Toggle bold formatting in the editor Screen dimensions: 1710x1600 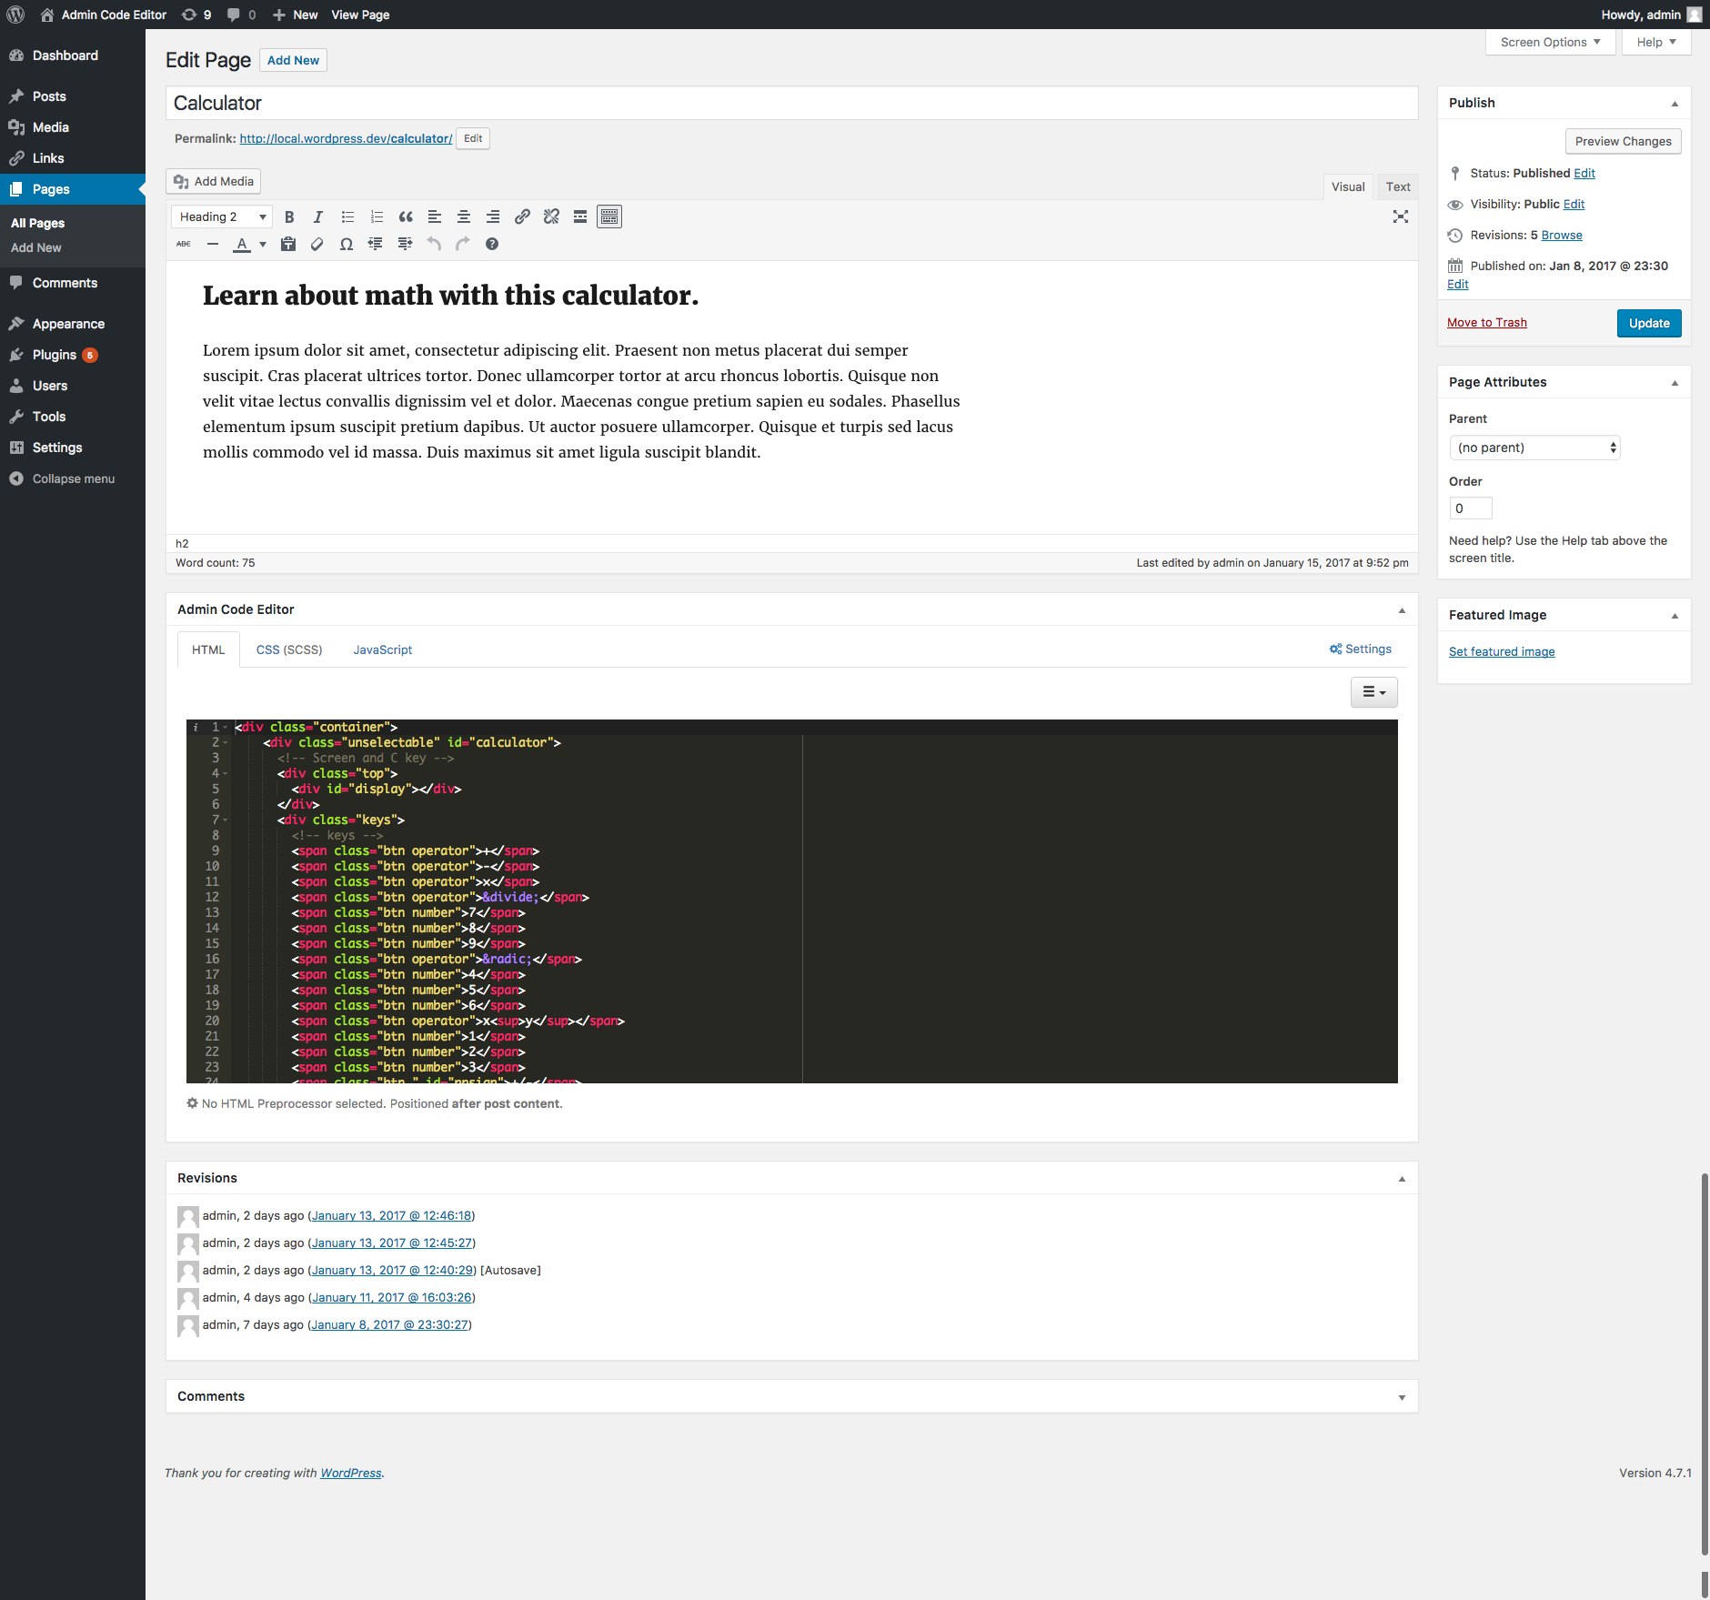[x=289, y=216]
